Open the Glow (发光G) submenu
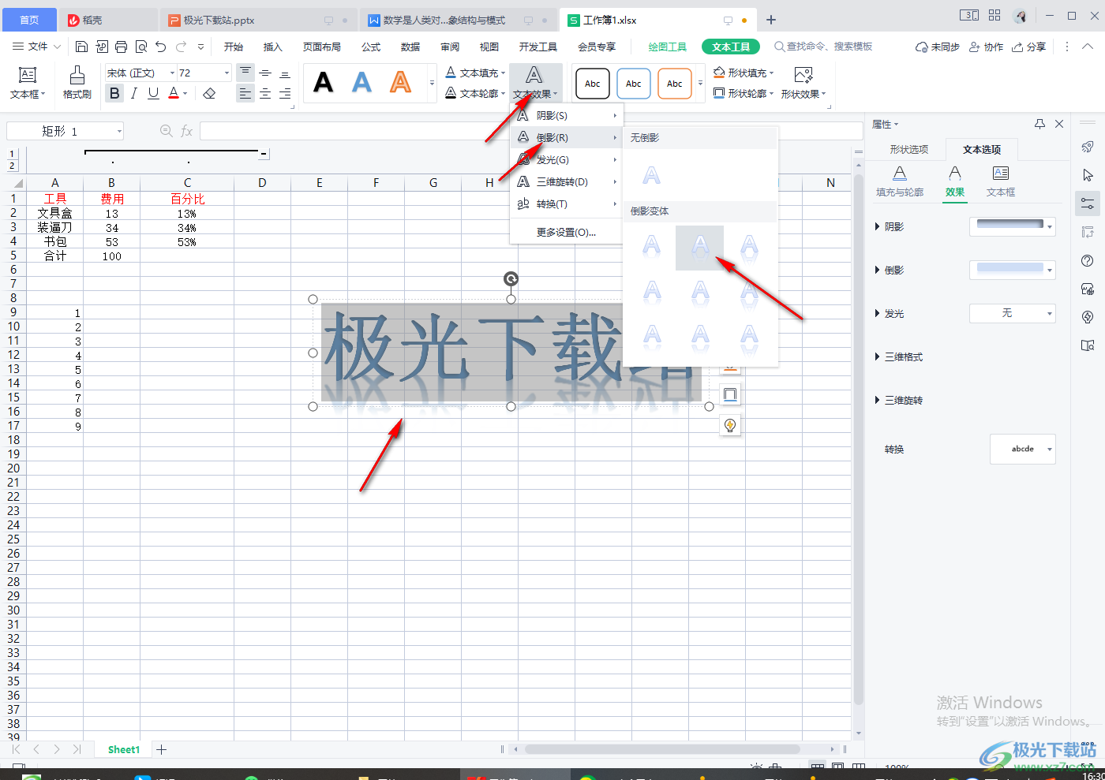This screenshot has height=780, width=1105. (x=567, y=159)
